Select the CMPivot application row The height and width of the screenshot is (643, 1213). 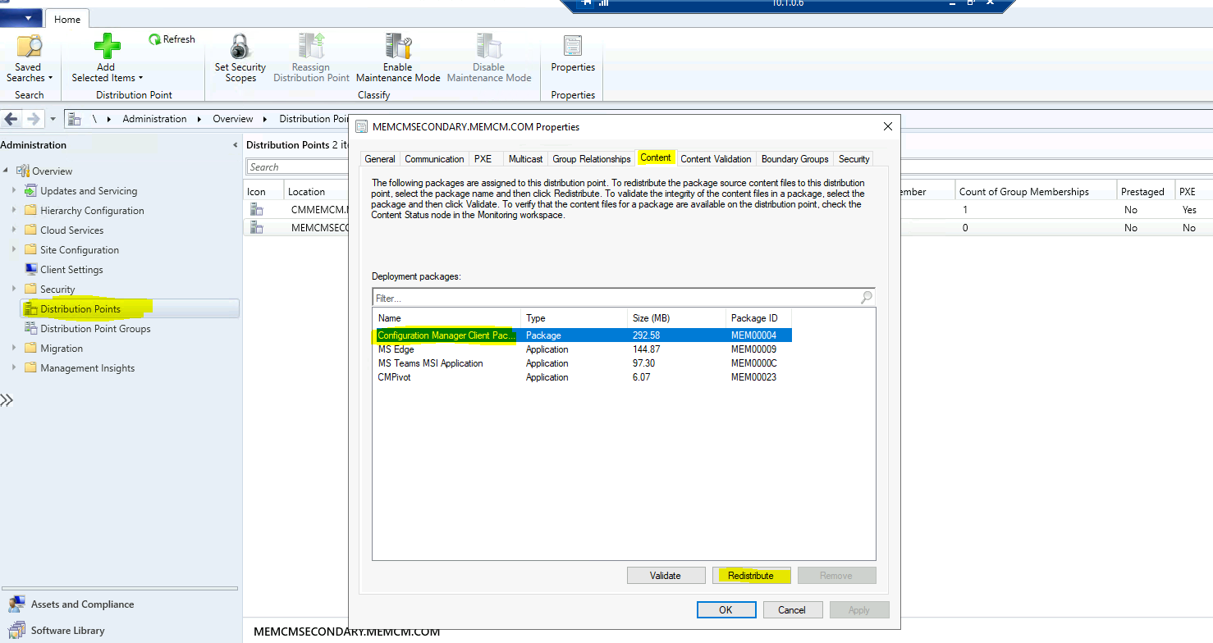click(x=582, y=377)
